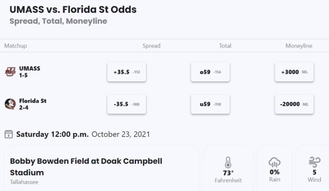The height and width of the screenshot is (191, 329).
Task: Select Florida St -35.5 spread bet
Action: point(127,104)
